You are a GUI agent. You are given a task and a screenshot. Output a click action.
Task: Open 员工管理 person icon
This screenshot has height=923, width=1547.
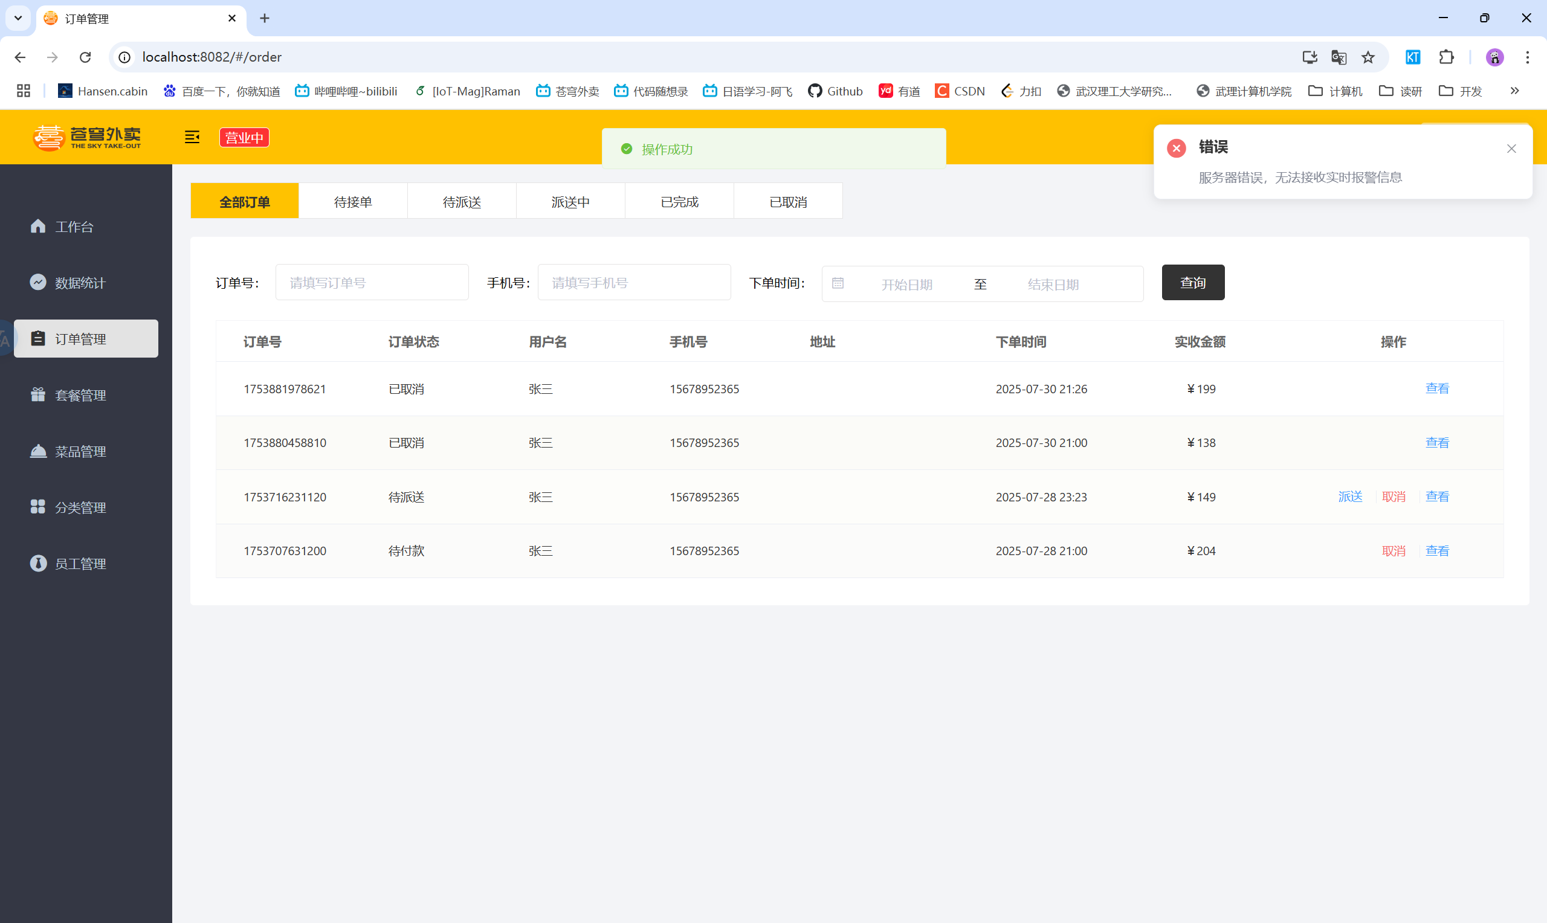pyautogui.click(x=38, y=564)
